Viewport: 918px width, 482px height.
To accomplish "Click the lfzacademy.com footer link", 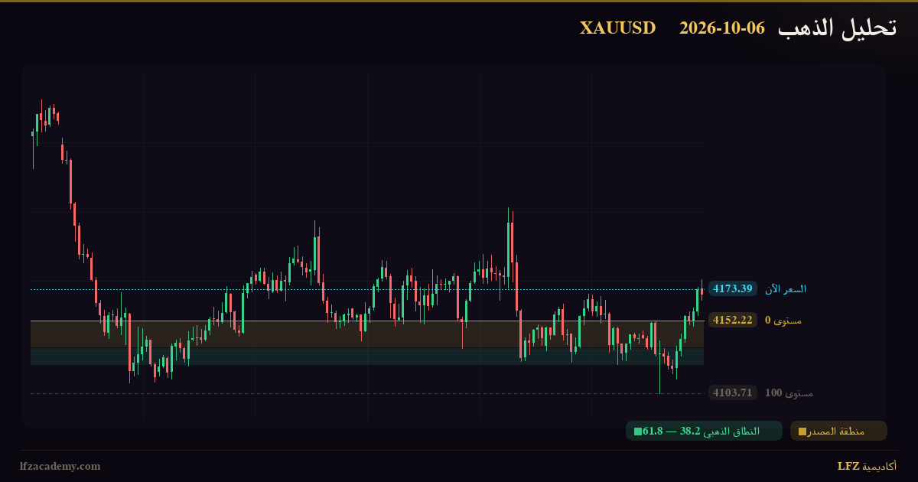I will (60, 466).
